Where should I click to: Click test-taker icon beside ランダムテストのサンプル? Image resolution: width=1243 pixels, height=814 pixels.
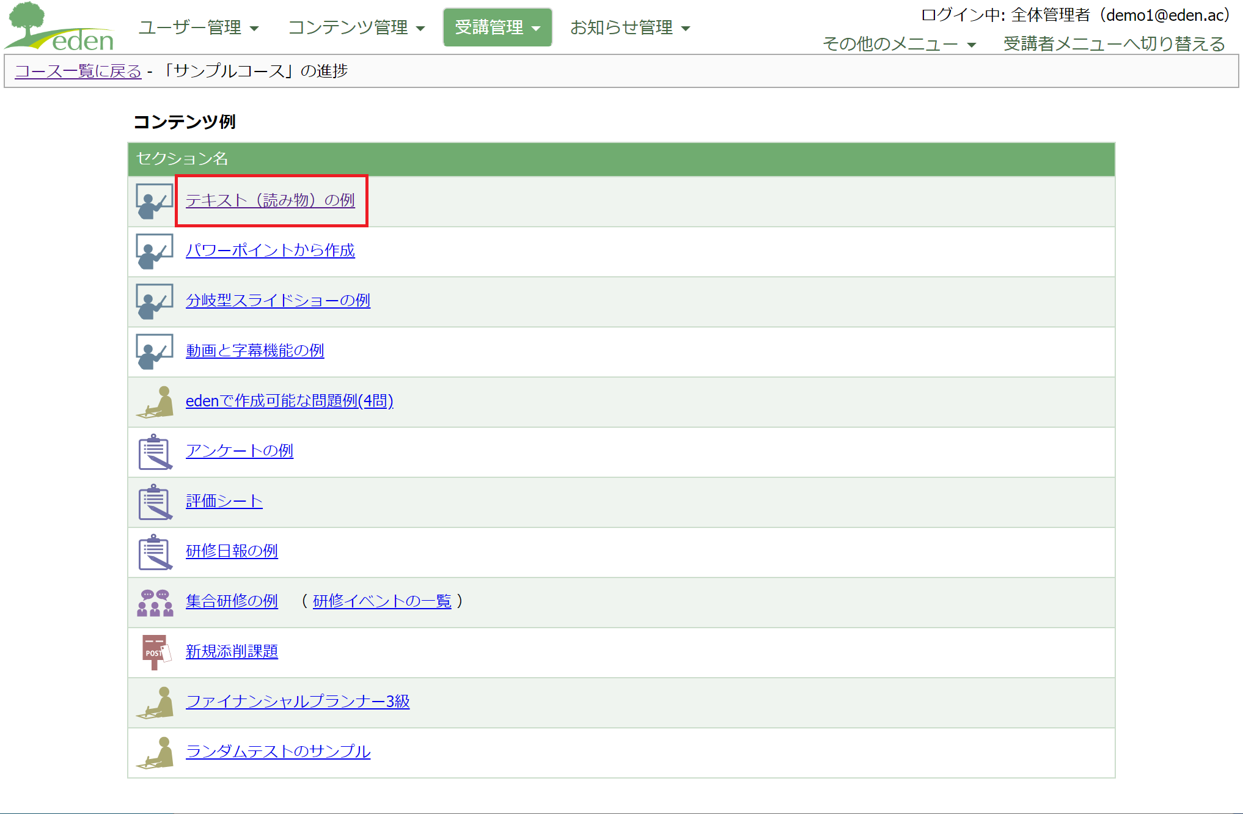pyautogui.click(x=155, y=752)
